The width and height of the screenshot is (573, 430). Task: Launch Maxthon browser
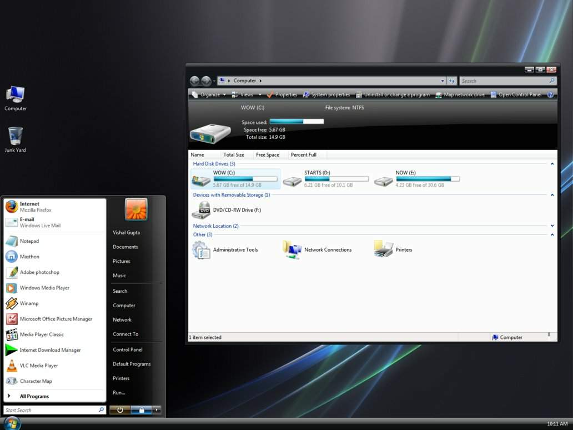(x=55, y=257)
